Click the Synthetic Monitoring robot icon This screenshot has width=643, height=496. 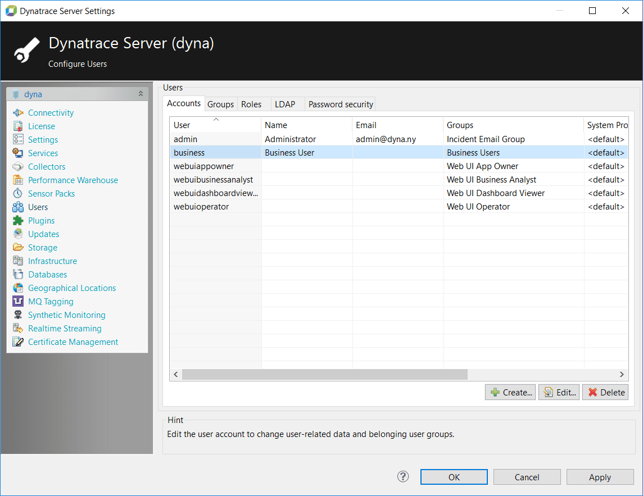18,315
